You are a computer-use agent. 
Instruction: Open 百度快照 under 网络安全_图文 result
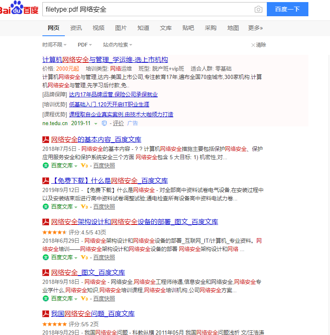coord(104,299)
